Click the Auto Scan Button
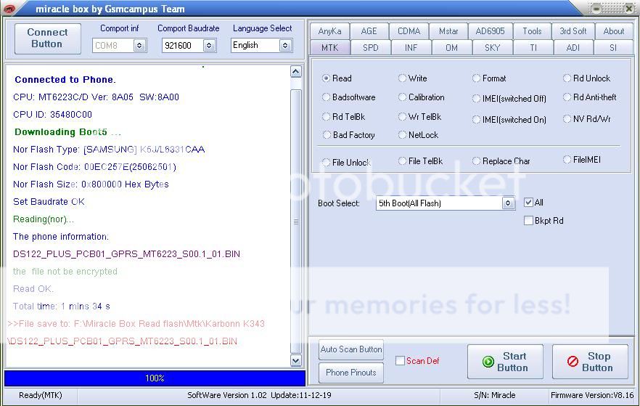The image size is (640, 406). coord(351,349)
